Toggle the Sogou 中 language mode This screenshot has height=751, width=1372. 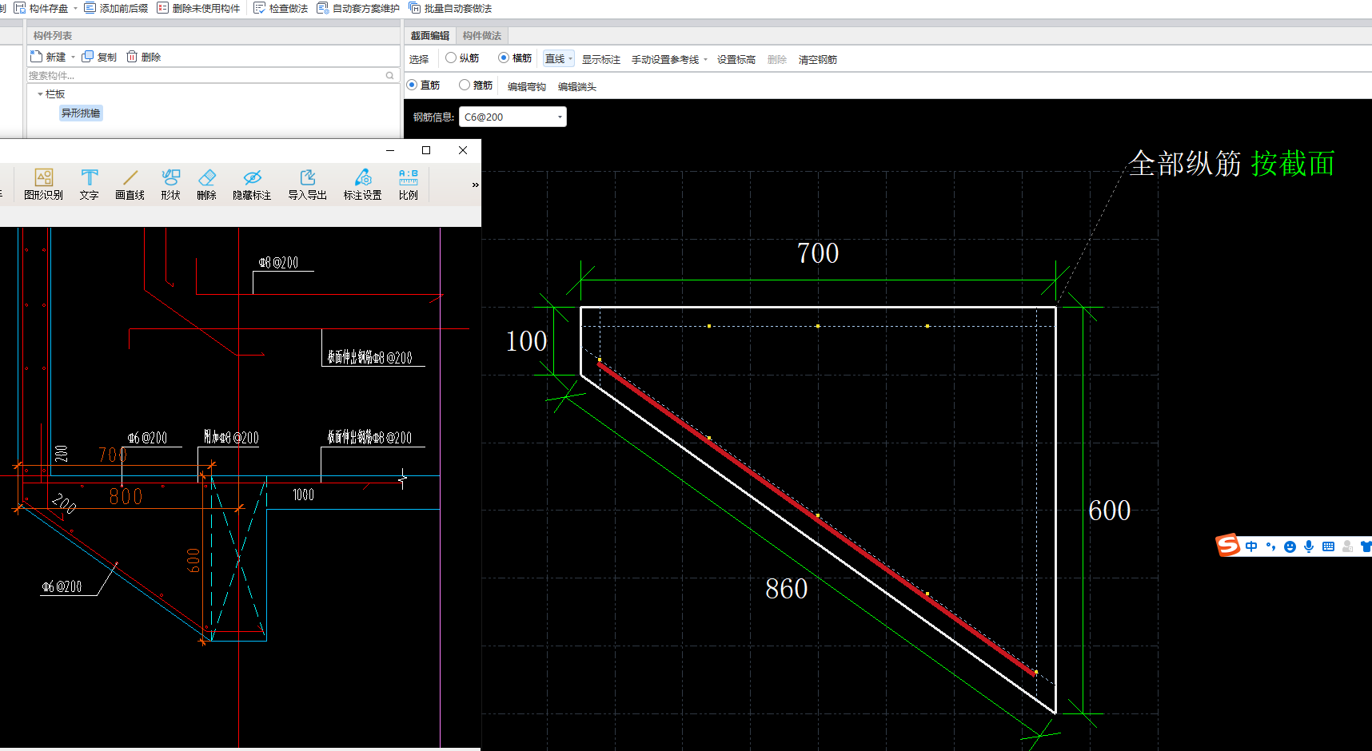[x=1251, y=546]
